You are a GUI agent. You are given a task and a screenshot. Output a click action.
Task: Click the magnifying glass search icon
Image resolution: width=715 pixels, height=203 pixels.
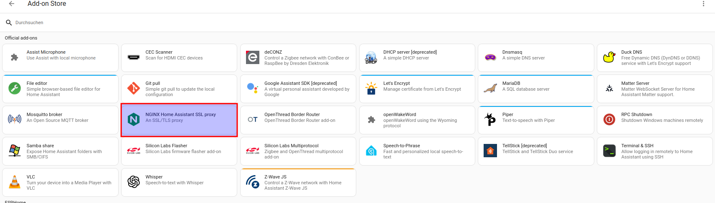pyautogui.click(x=9, y=22)
